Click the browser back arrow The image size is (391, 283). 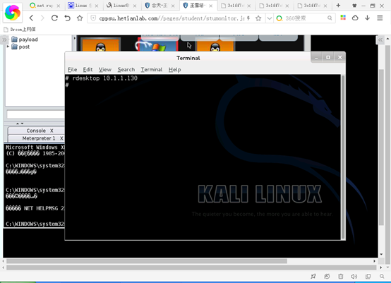coord(31,18)
